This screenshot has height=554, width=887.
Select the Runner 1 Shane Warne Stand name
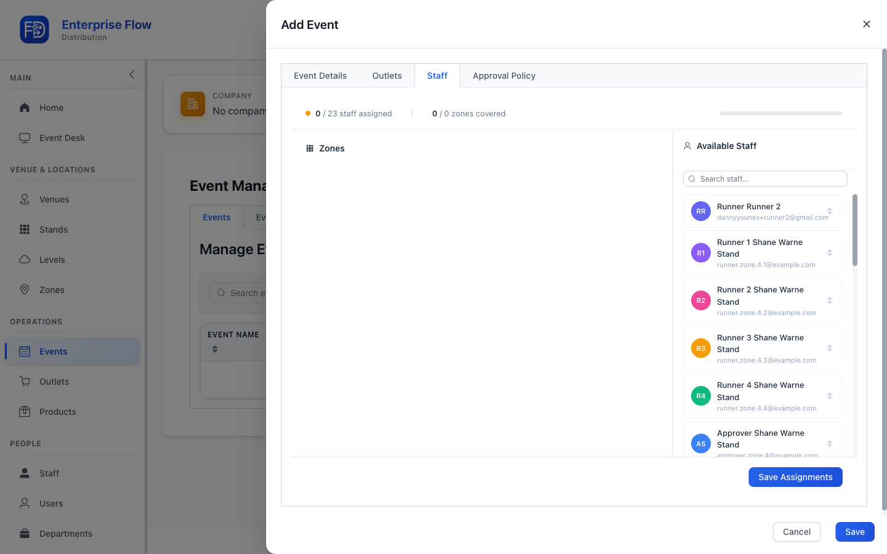[759, 248]
